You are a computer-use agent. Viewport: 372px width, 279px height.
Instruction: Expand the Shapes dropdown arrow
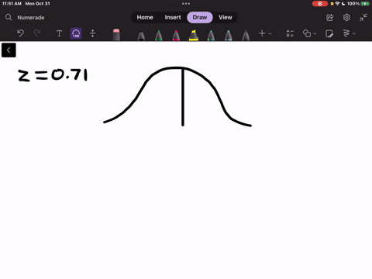tap(315, 33)
